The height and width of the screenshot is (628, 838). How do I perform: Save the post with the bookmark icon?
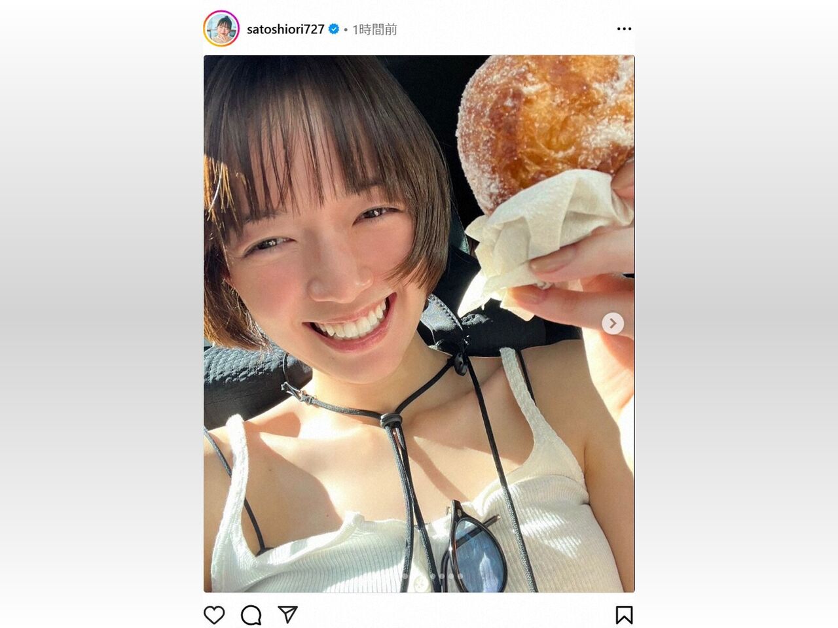pos(624,615)
